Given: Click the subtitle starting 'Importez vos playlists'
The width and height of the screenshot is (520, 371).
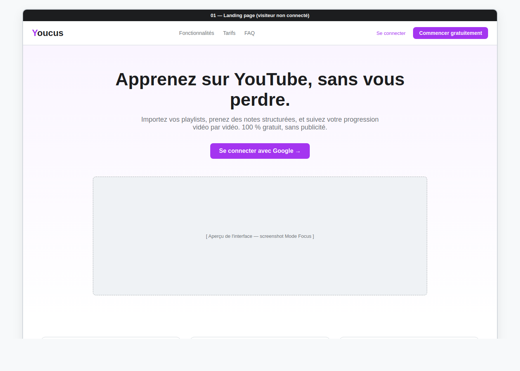Looking at the screenshot, I should (x=260, y=123).
